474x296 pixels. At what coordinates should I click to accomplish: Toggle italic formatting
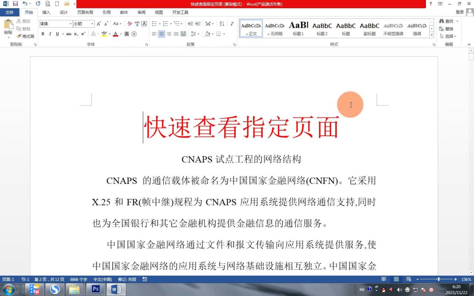[50, 33]
